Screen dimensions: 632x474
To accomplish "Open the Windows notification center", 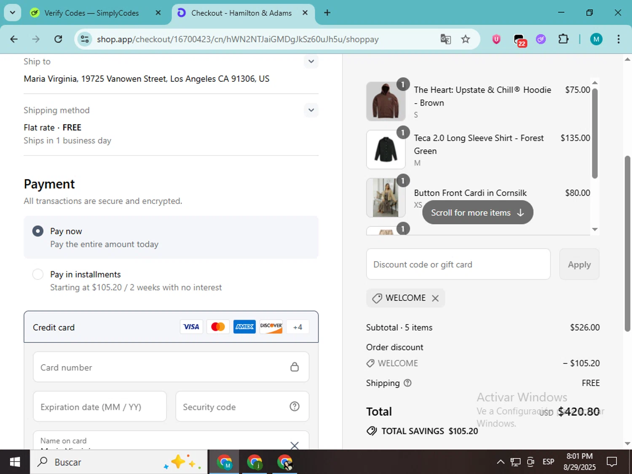I will coord(612,462).
